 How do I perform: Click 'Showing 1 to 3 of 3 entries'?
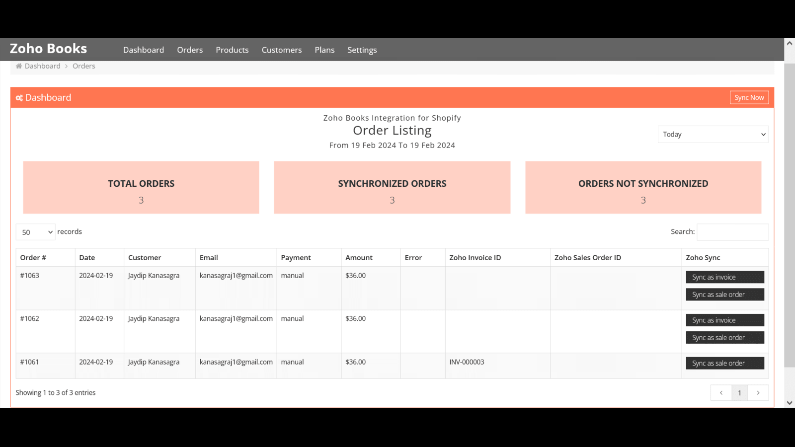tap(56, 393)
